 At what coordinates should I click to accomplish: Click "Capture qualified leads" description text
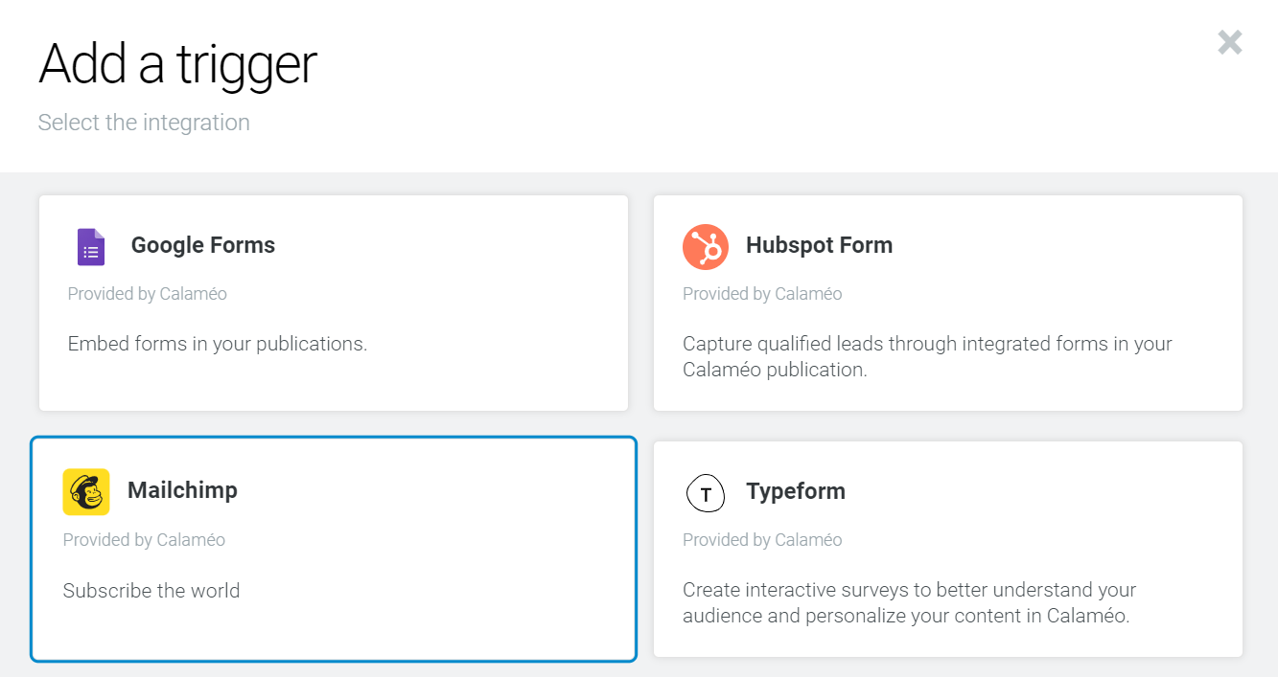[x=927, y=356]
